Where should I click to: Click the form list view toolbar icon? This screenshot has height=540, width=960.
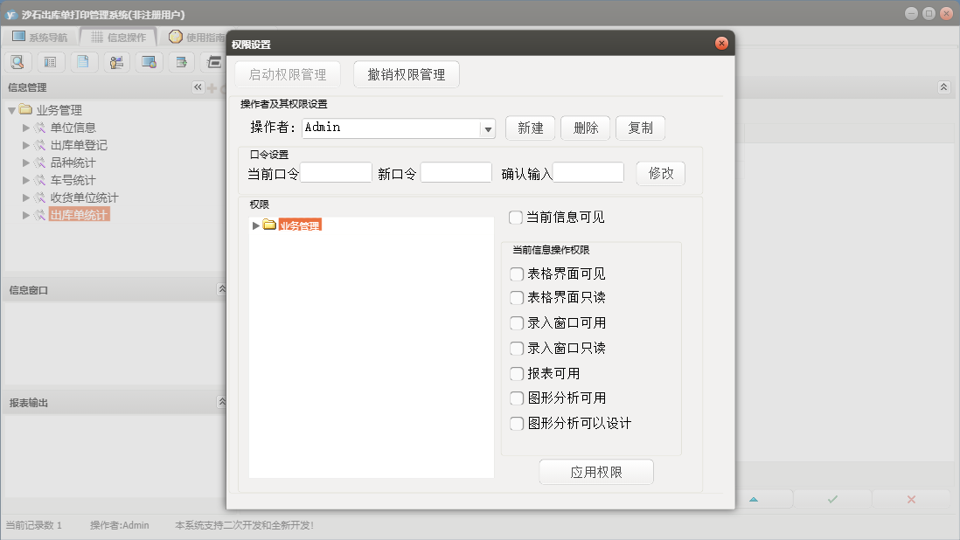50,62
